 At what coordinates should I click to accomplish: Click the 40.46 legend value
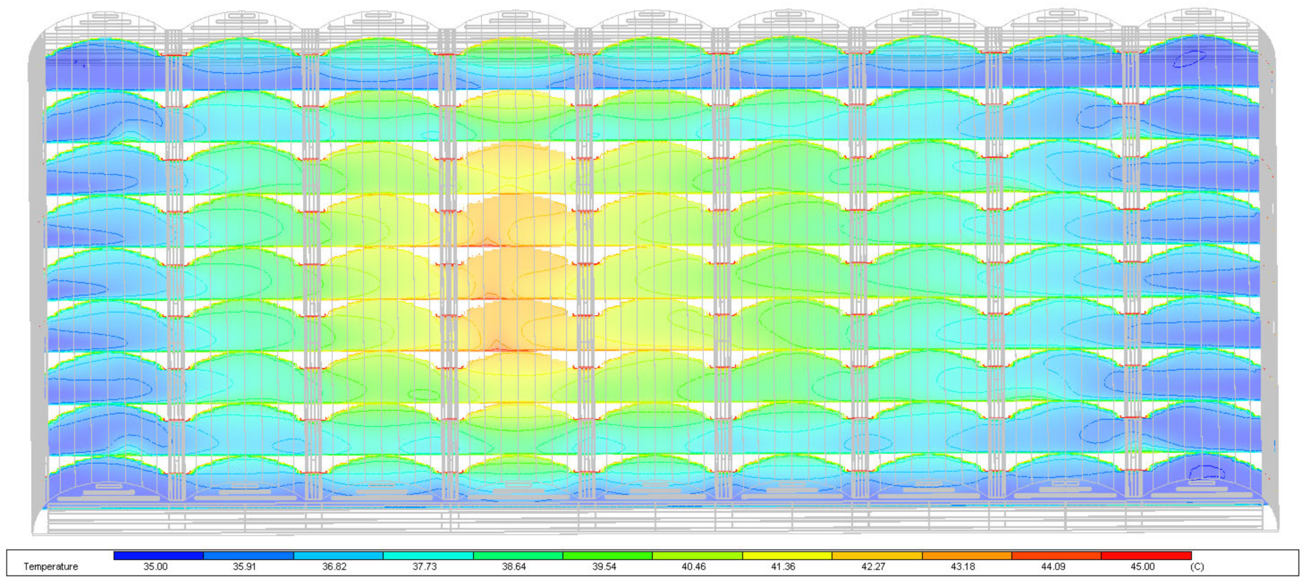click(x=694, y=567)
